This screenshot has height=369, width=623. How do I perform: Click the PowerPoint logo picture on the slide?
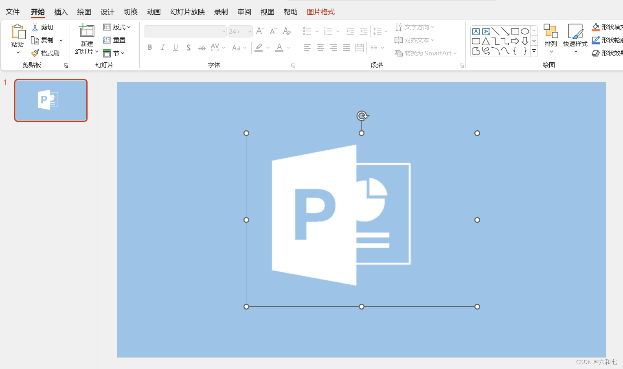[x=362, y=220]
